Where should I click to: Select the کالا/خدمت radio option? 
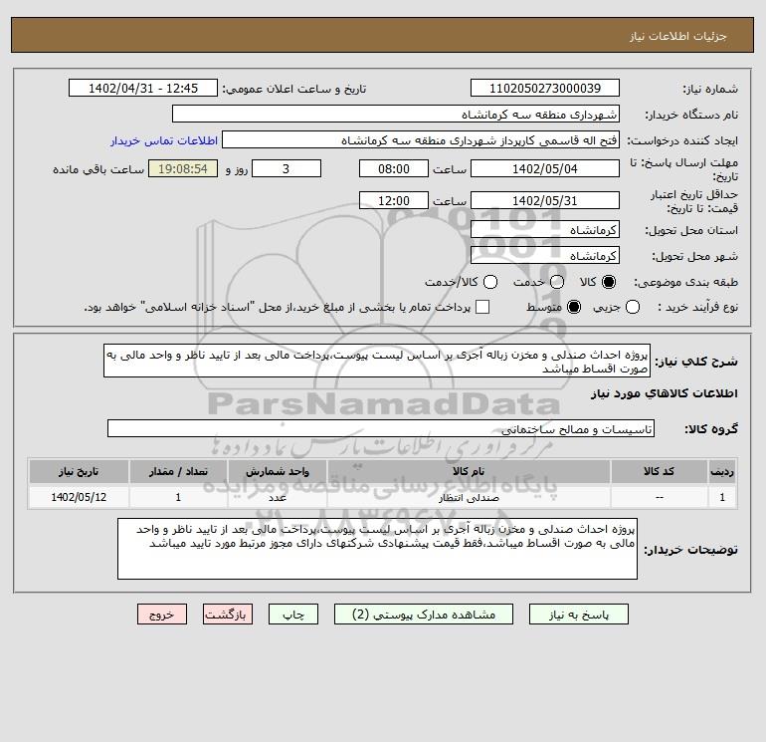tap(490, 282)
